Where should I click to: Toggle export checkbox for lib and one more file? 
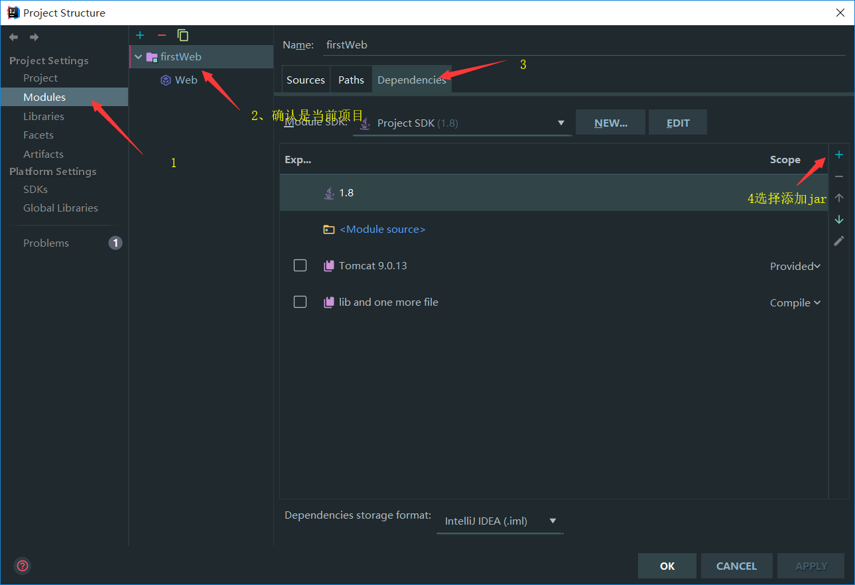tap(300, 302)
